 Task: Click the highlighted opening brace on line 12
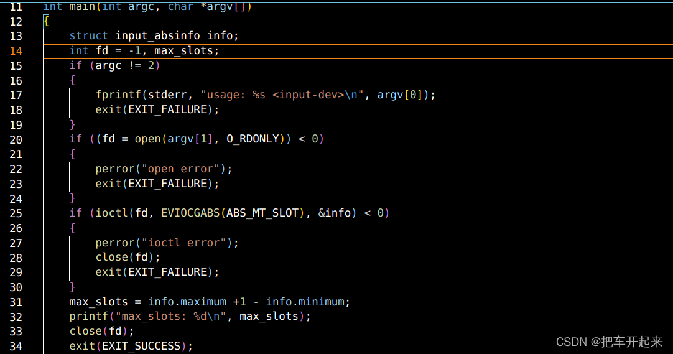pyautogui.click(x=47, y=21)
